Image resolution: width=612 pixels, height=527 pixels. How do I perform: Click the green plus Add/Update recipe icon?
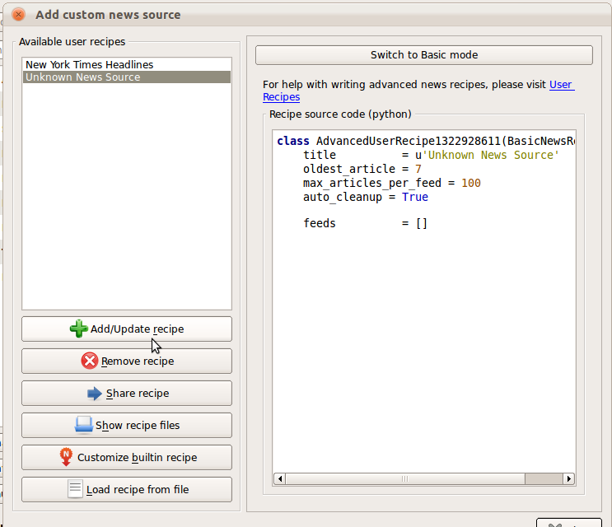tap(78, 329)
